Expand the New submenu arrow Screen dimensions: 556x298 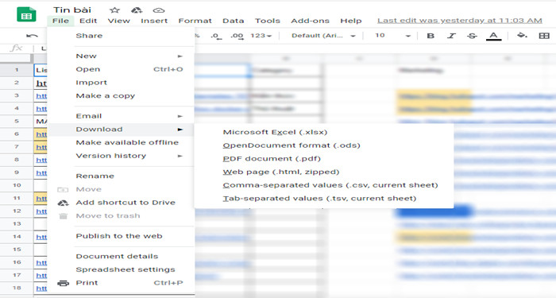[x=180, y=56]
